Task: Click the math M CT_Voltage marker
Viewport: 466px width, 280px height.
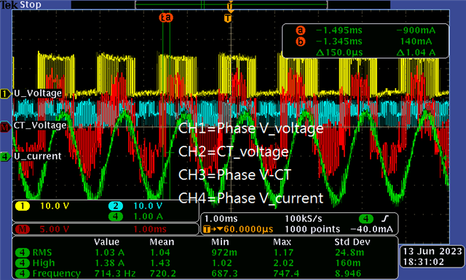Action: (5, 128)
